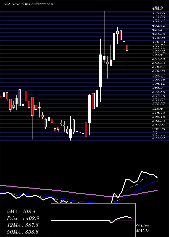Click the 281.05 price axis label
Viewport: 169px width, 237px height.
[x=159, y=137]
